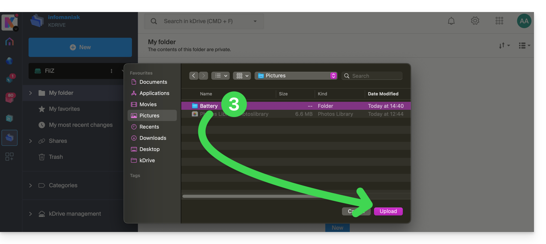This screenshot has height=244, width=546.
Task: Click the add apps icon in left rail
Action: tap(10, 157)
